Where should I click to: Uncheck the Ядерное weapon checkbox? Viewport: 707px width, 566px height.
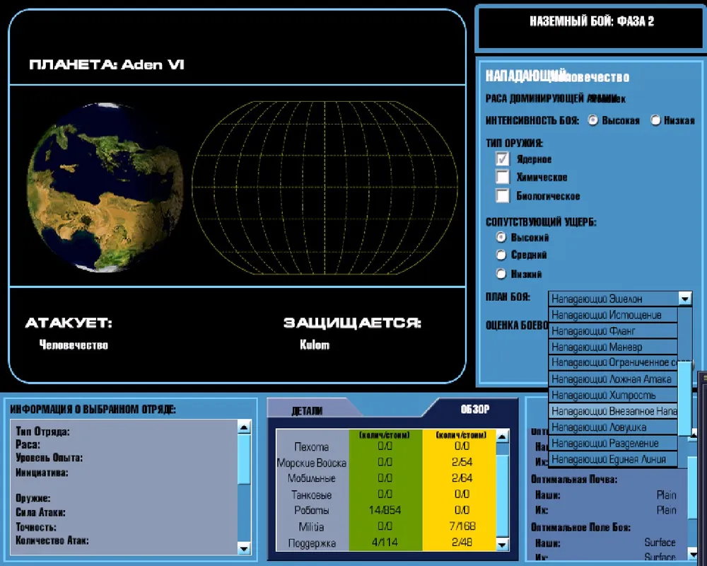503,159
